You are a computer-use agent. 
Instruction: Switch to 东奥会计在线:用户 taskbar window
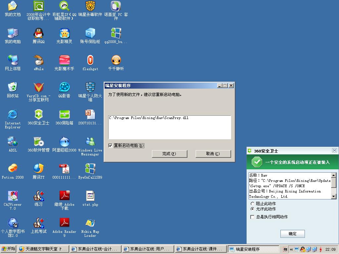148,249
